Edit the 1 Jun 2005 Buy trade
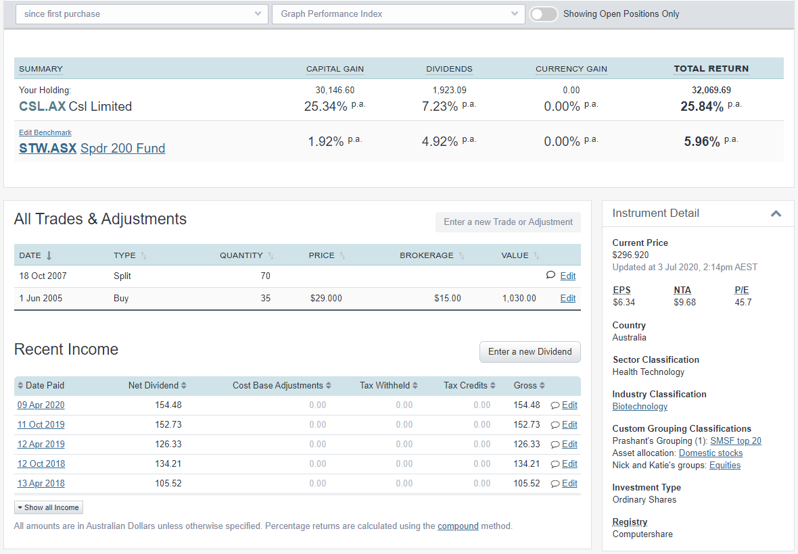The width and height of the screenshot is (798, 554). pos(567,298)
